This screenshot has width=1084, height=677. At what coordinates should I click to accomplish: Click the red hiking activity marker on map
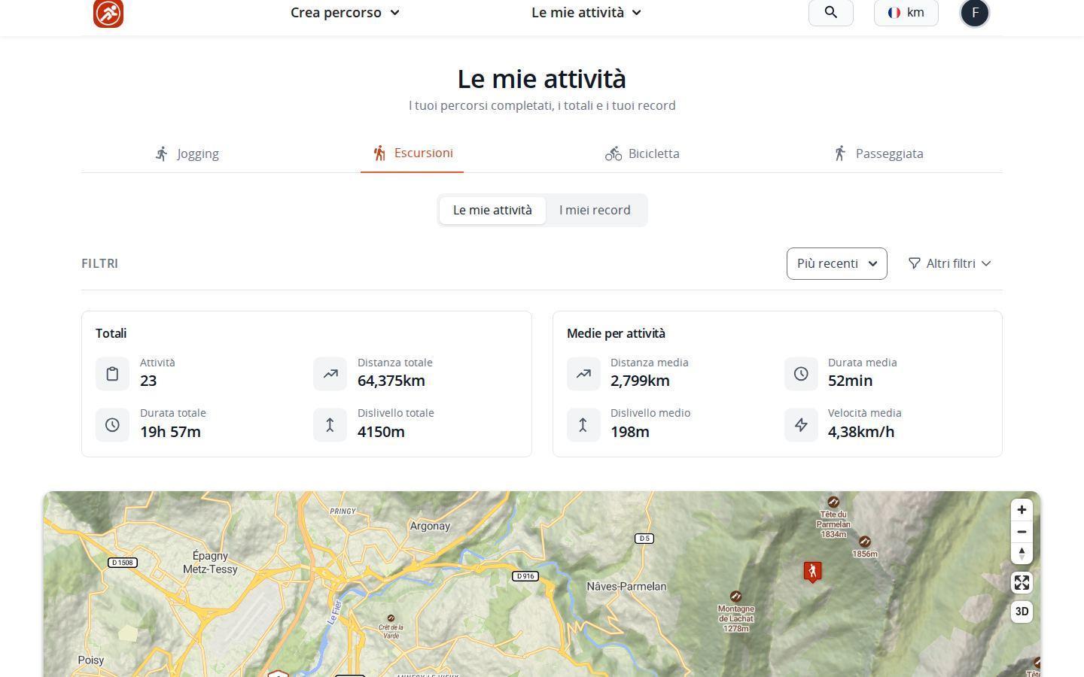click(812, 572)
